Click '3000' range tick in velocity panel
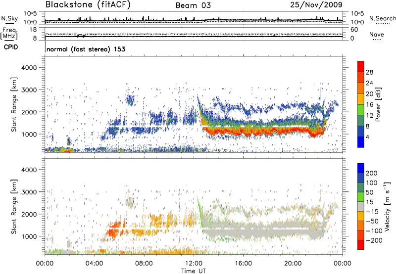This screenshot has width=396, height=274. tap(29, 192)
